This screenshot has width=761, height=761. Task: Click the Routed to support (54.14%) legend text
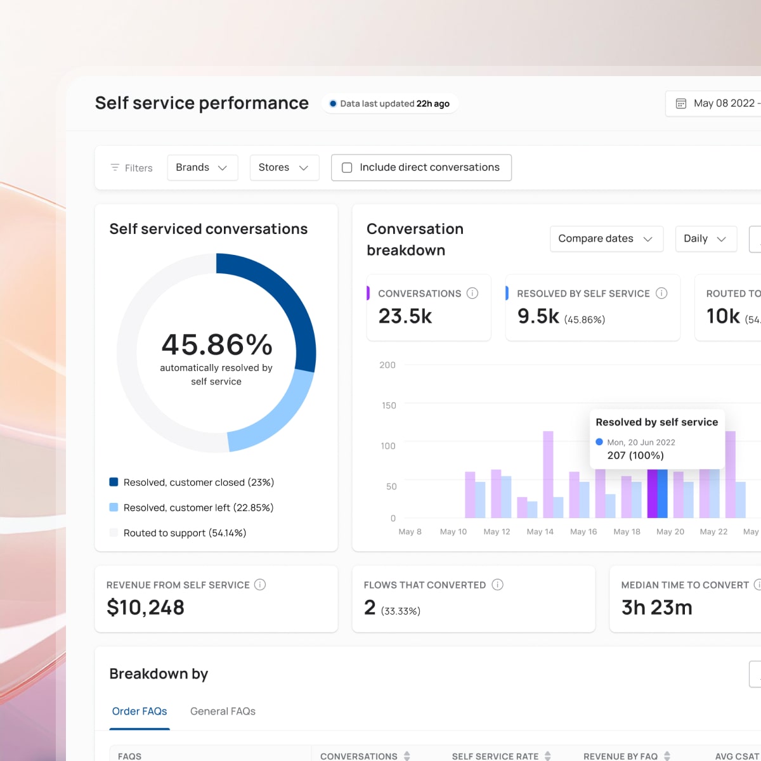pos(185,533)
